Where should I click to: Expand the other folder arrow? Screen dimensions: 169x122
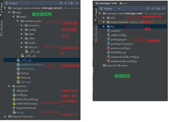(x=22, y=38)
